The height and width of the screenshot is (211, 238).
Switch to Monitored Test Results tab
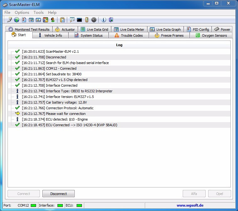[29, 29]
